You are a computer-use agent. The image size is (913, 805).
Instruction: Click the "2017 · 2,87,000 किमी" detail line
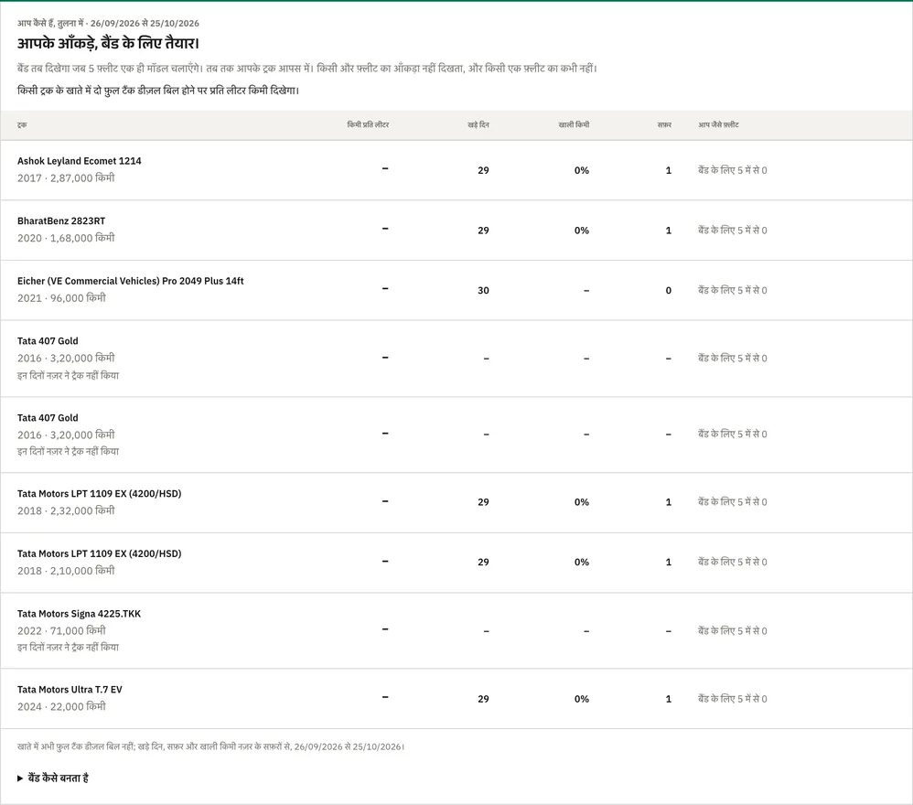tap(66, 178)
